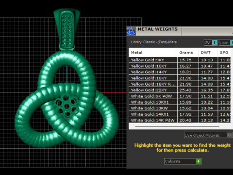Click the 16.27 grams value
The height and width of the screenshot is (175, 233).
[185, 66]
